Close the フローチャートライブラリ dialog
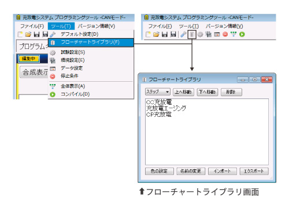Image resolution: width=289 pixels, height=209 pixels. click(267, 79)
